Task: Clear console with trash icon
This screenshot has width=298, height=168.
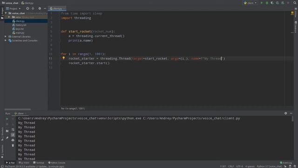Action: pos(13,146)
